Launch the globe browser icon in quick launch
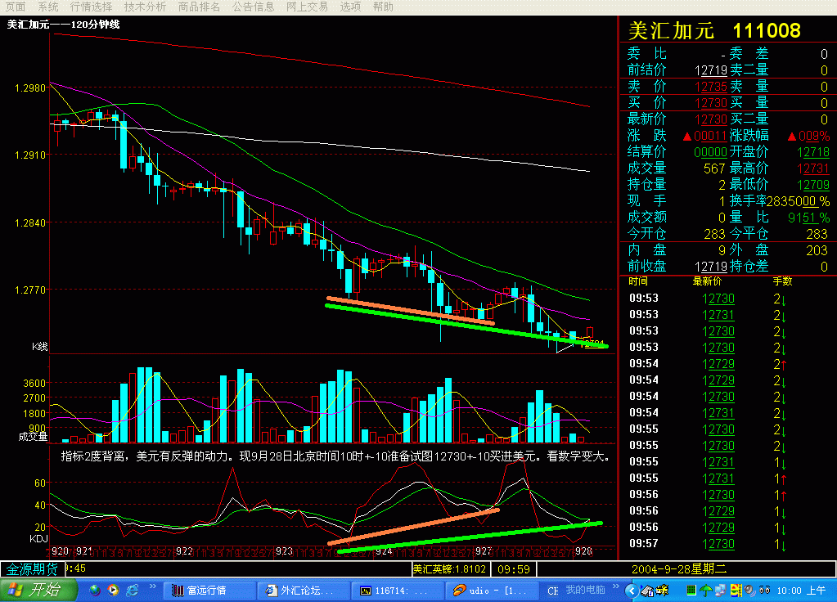Image resolution: width=837 pixels, height=602 pixels. 94,591
